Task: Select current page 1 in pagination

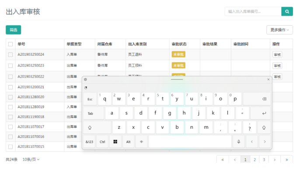Action: 245,160
